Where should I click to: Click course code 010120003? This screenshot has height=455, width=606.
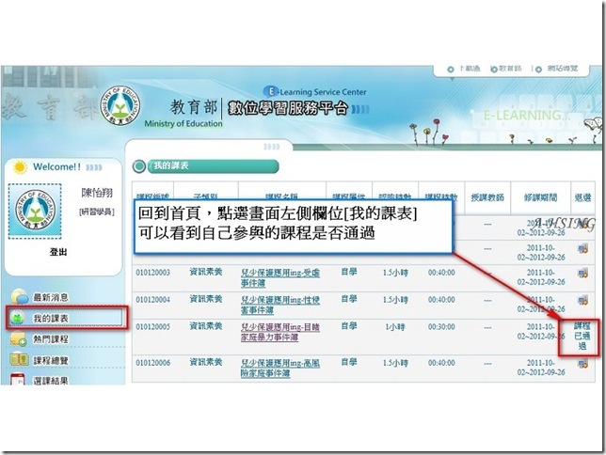tap(152, 273)
